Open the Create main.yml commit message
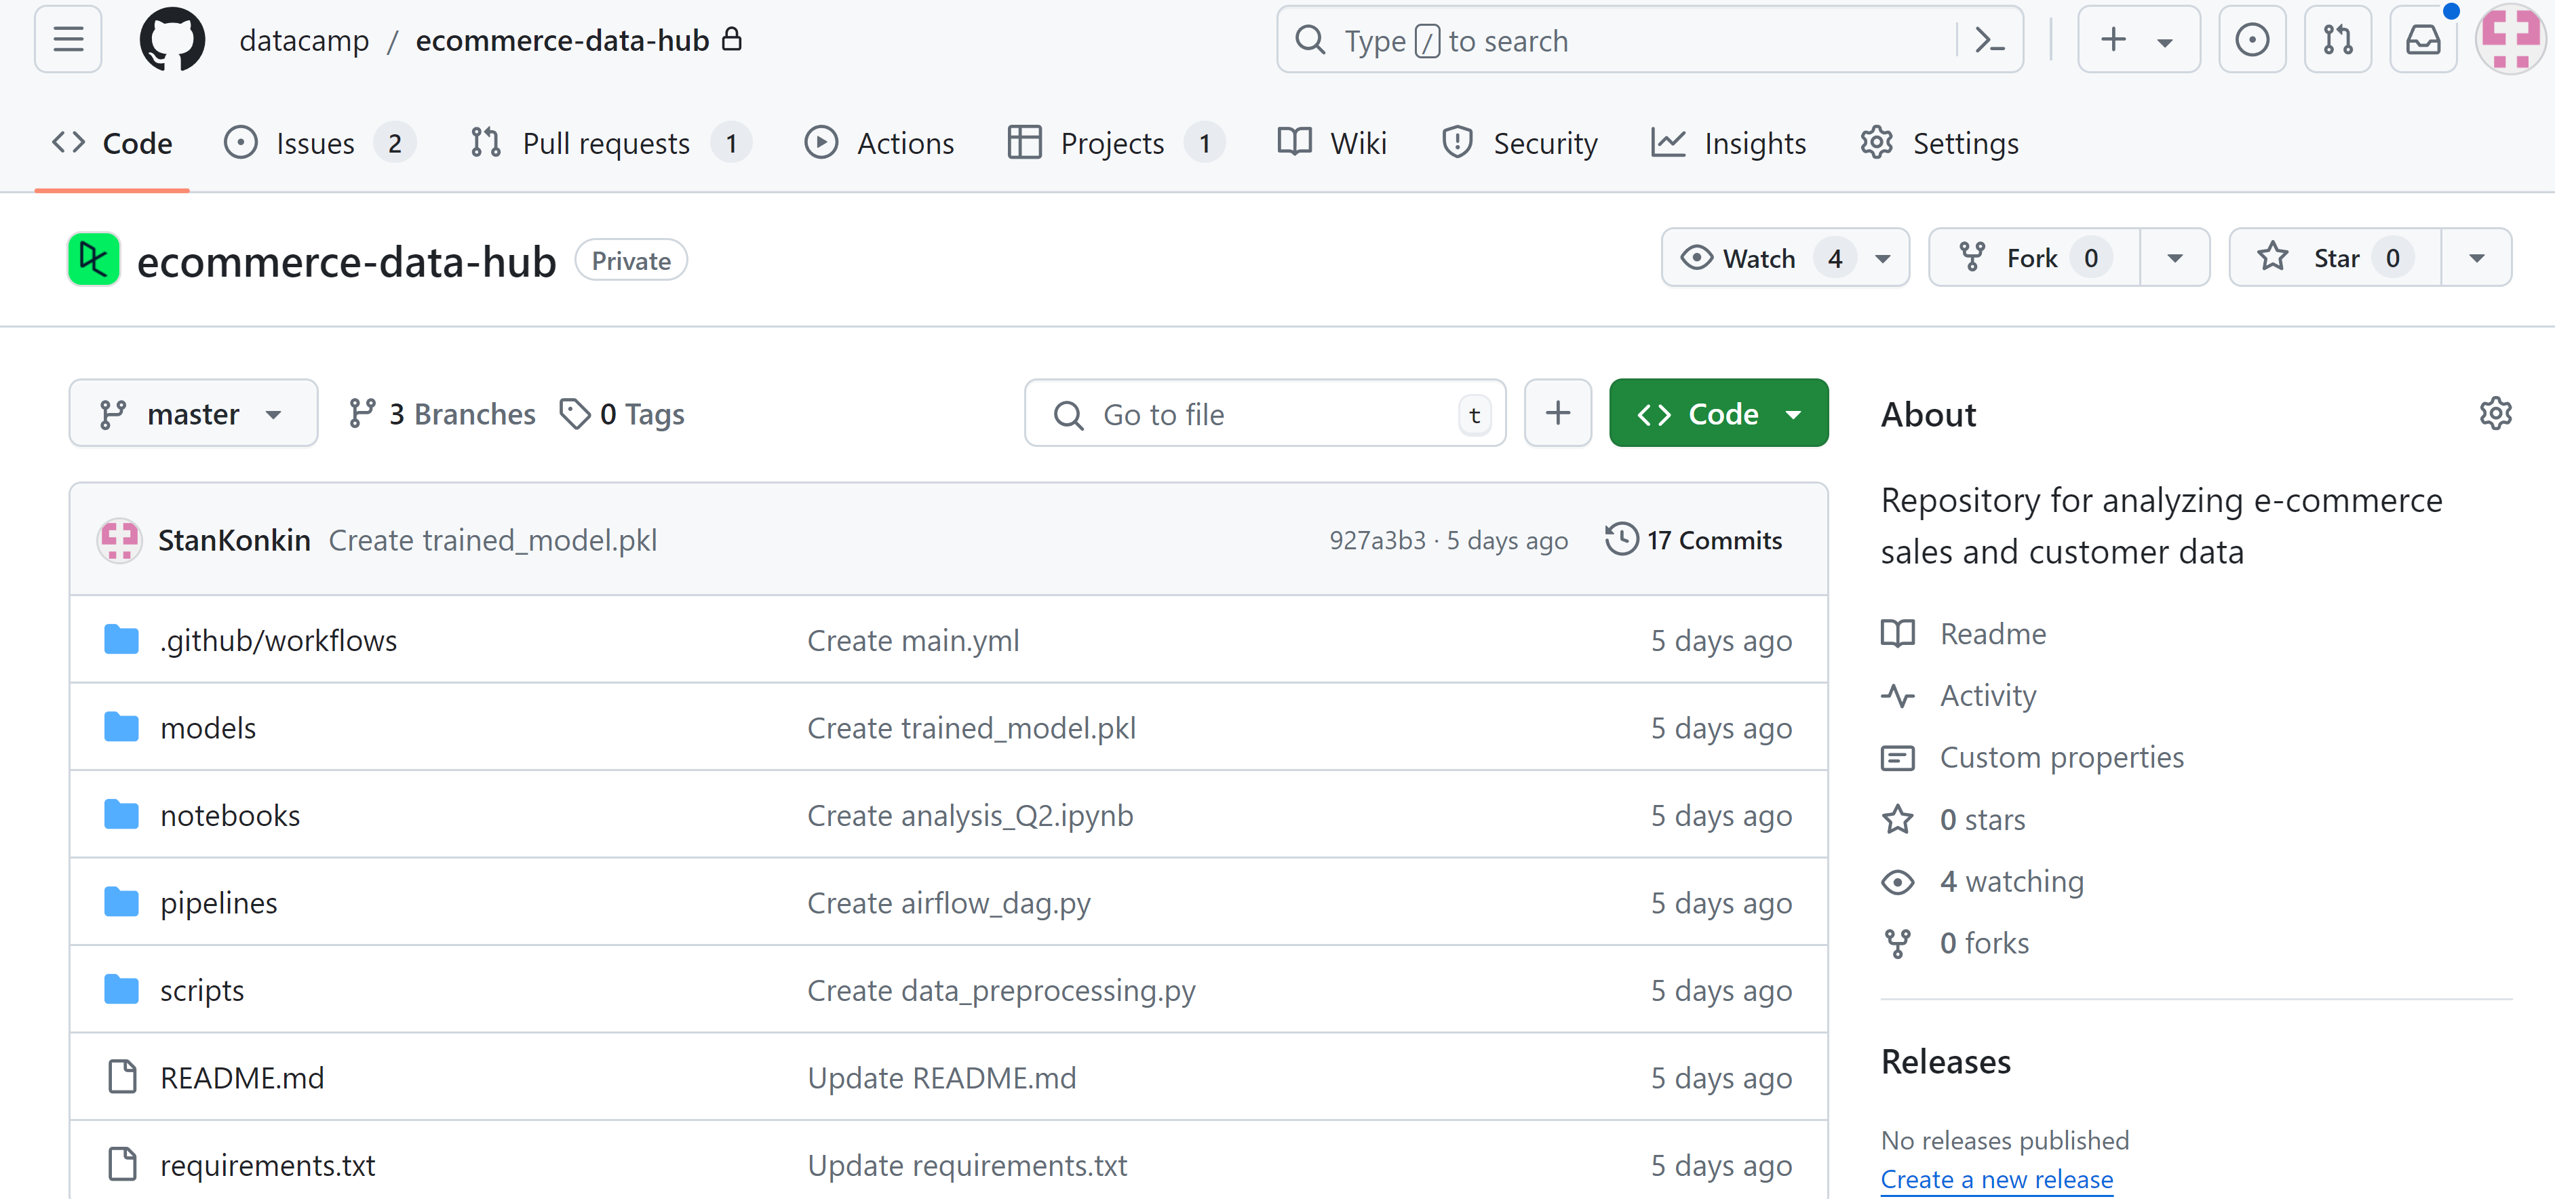The width and height of the screenshot is (2555, 1199). pyautogui.click(x=912, y=641)
